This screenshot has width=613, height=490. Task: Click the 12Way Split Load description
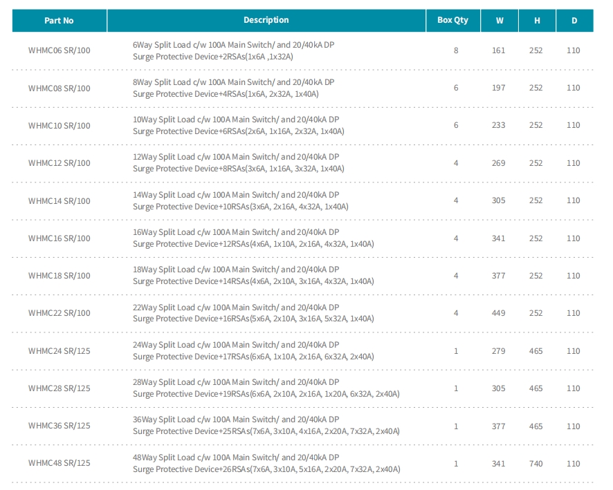coord(239,163)
